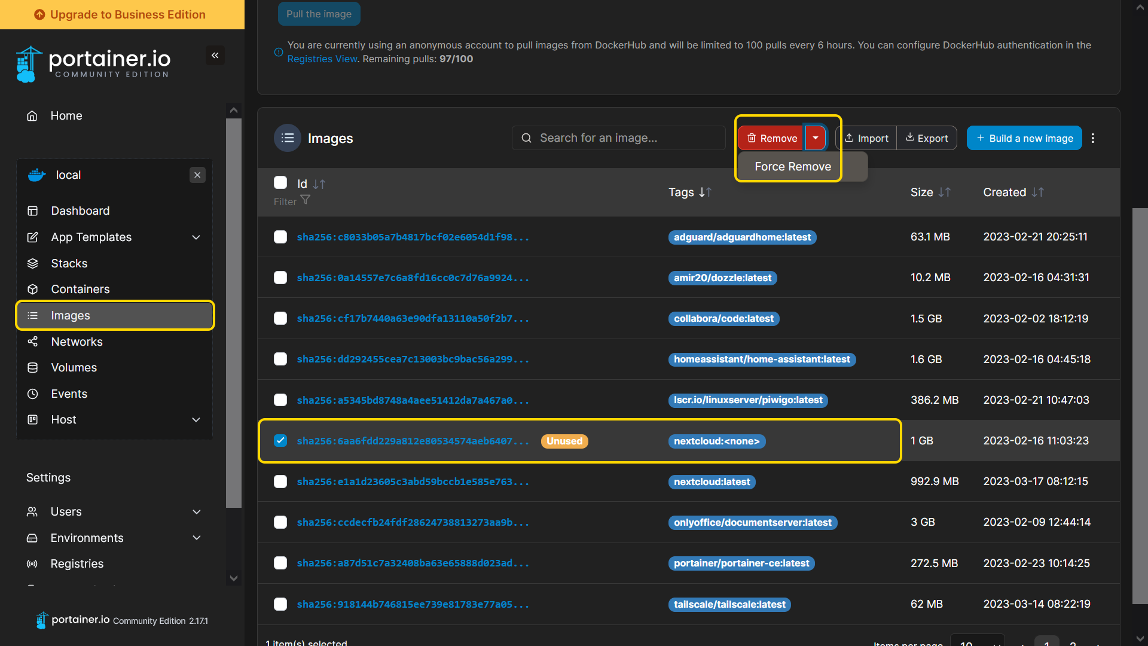This screenshot has width=1148, height=646.
Task: Open the Volumes sidebar menu item
Action: 115,368
